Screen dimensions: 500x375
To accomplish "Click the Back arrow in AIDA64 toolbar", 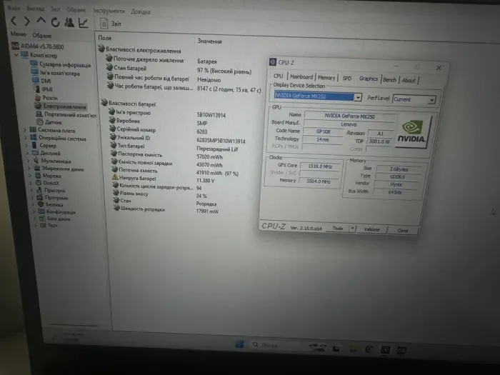I will point(12,22).
